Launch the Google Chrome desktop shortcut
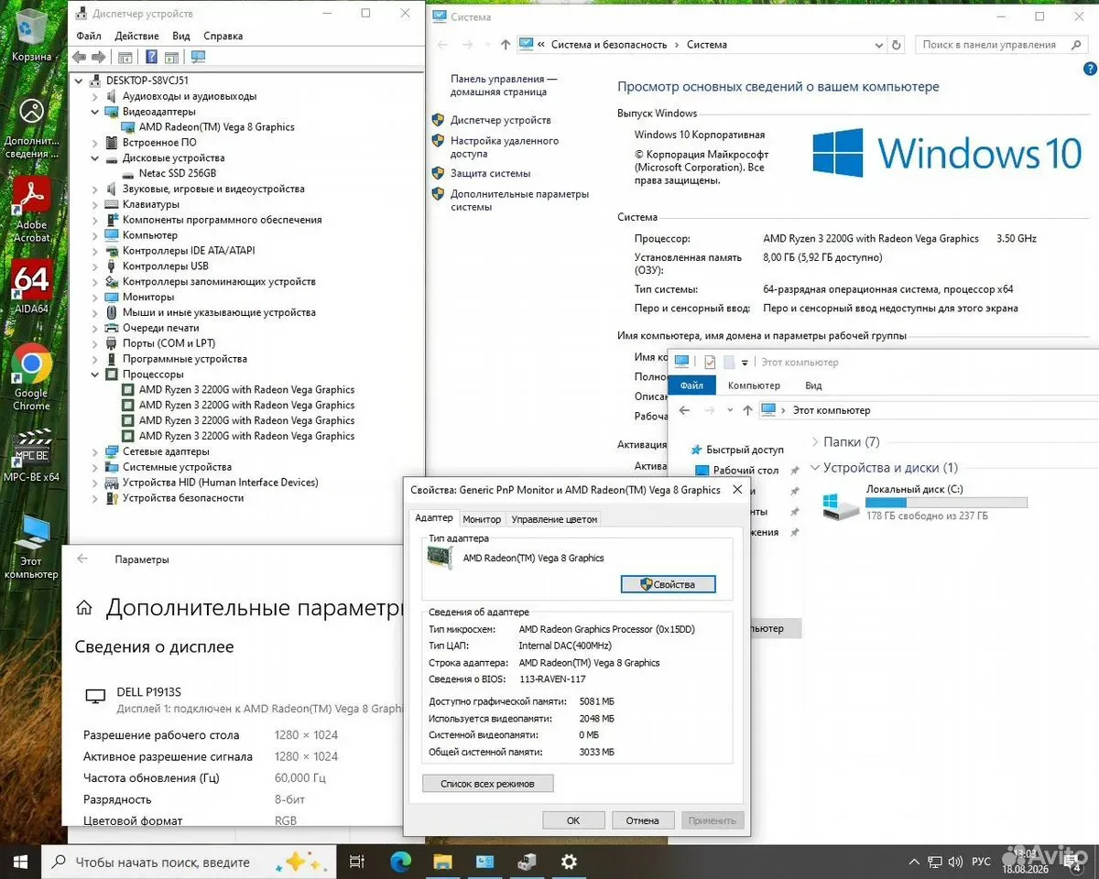Image resolution: width=1099 pixels, height=879 pixels. click(32, 376)
